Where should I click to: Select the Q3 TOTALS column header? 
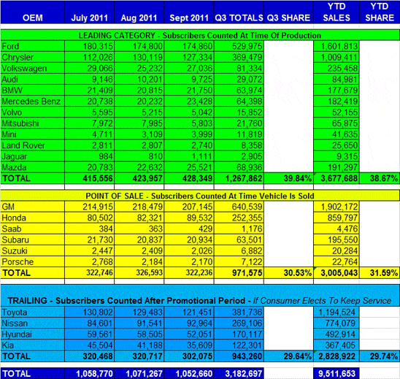pos(239,12)
